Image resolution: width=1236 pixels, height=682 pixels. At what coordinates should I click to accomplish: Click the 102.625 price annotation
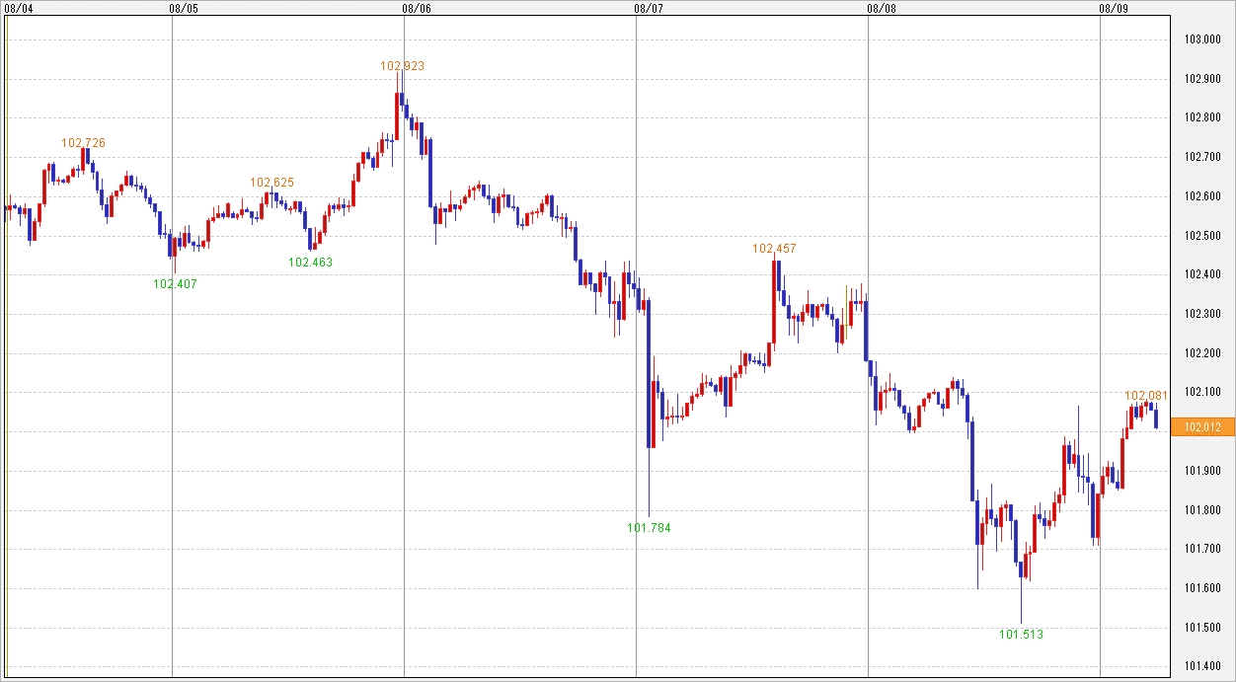click(x=271, y=183)
